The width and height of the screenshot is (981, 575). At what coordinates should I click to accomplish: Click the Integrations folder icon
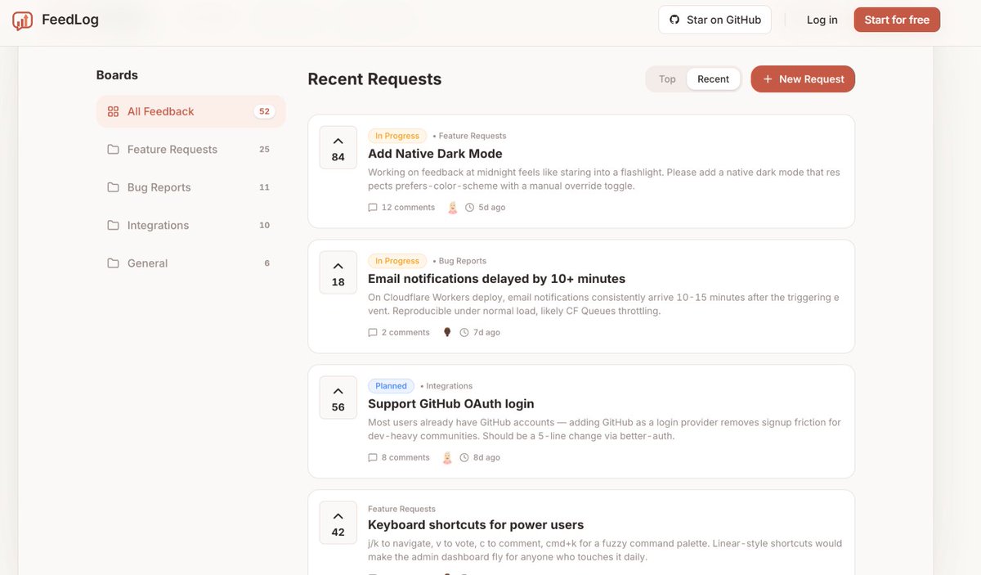click(x=113, y=225)
